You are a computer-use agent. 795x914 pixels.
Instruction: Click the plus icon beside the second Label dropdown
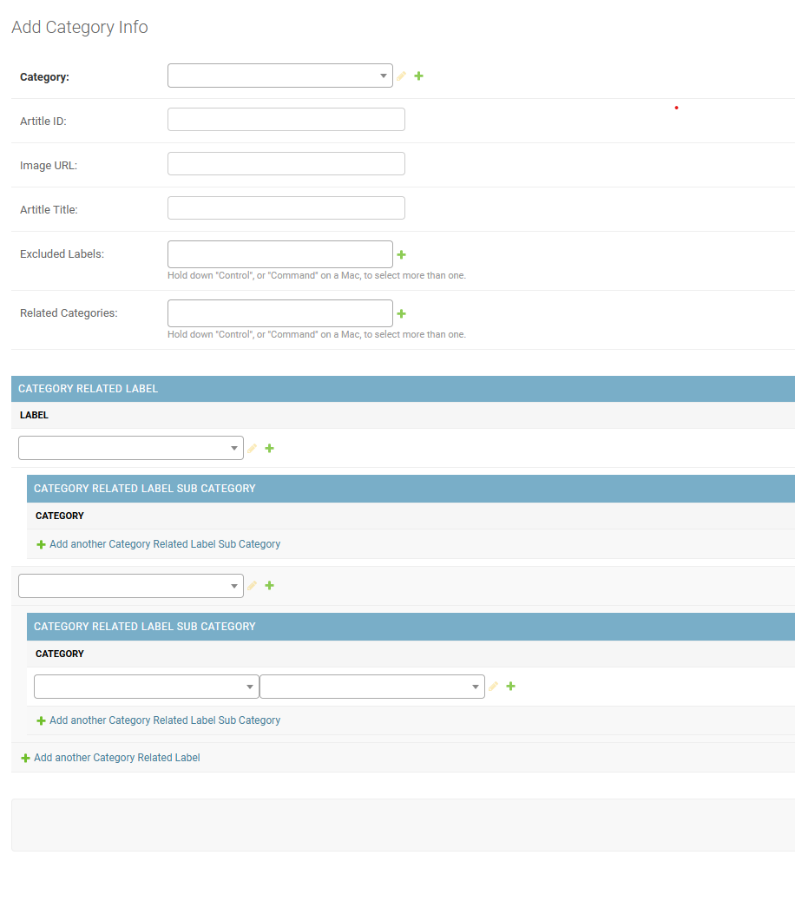pyautogui.click(x=269, y=585)
